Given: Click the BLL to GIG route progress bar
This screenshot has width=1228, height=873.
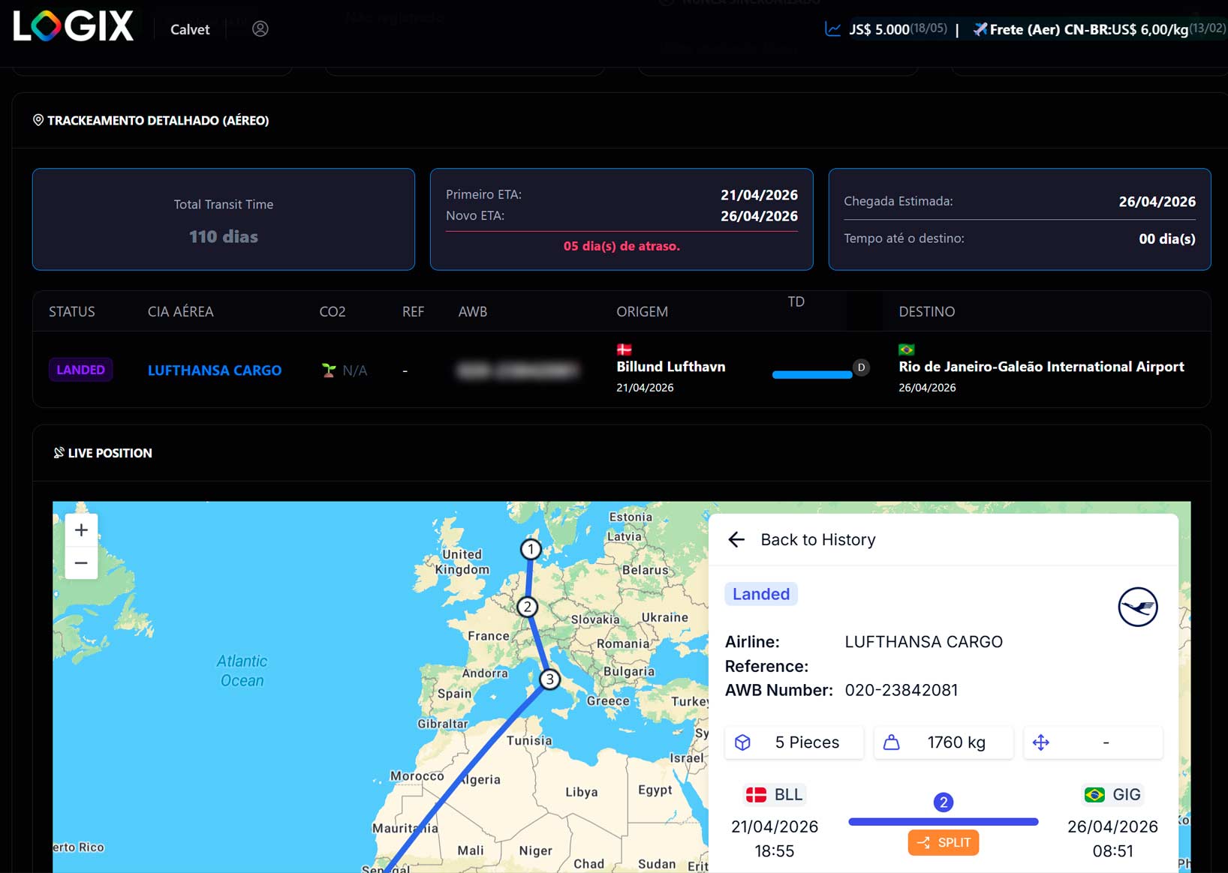Looking at the screenshot, I should pos(944,822).
